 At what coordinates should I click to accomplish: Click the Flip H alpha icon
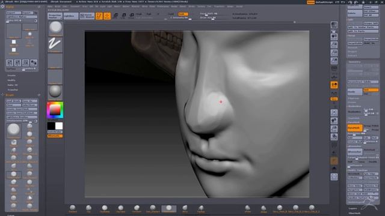point(10,62)
